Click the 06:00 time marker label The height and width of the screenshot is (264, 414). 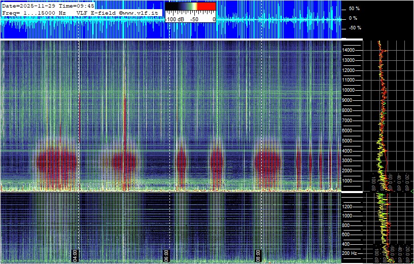[x=166, y=254]
